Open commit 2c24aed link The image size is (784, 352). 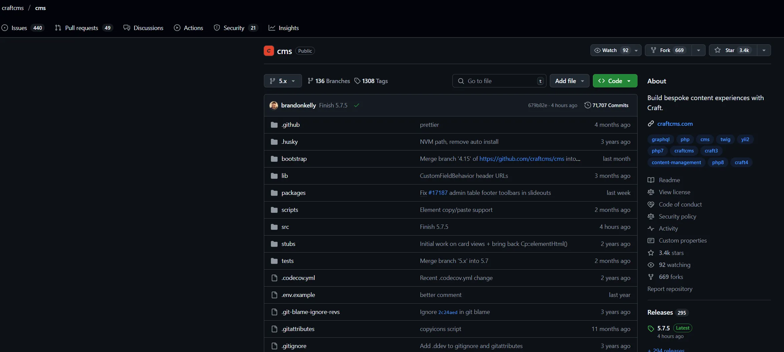pyautogui.click(x=448, y=312)
